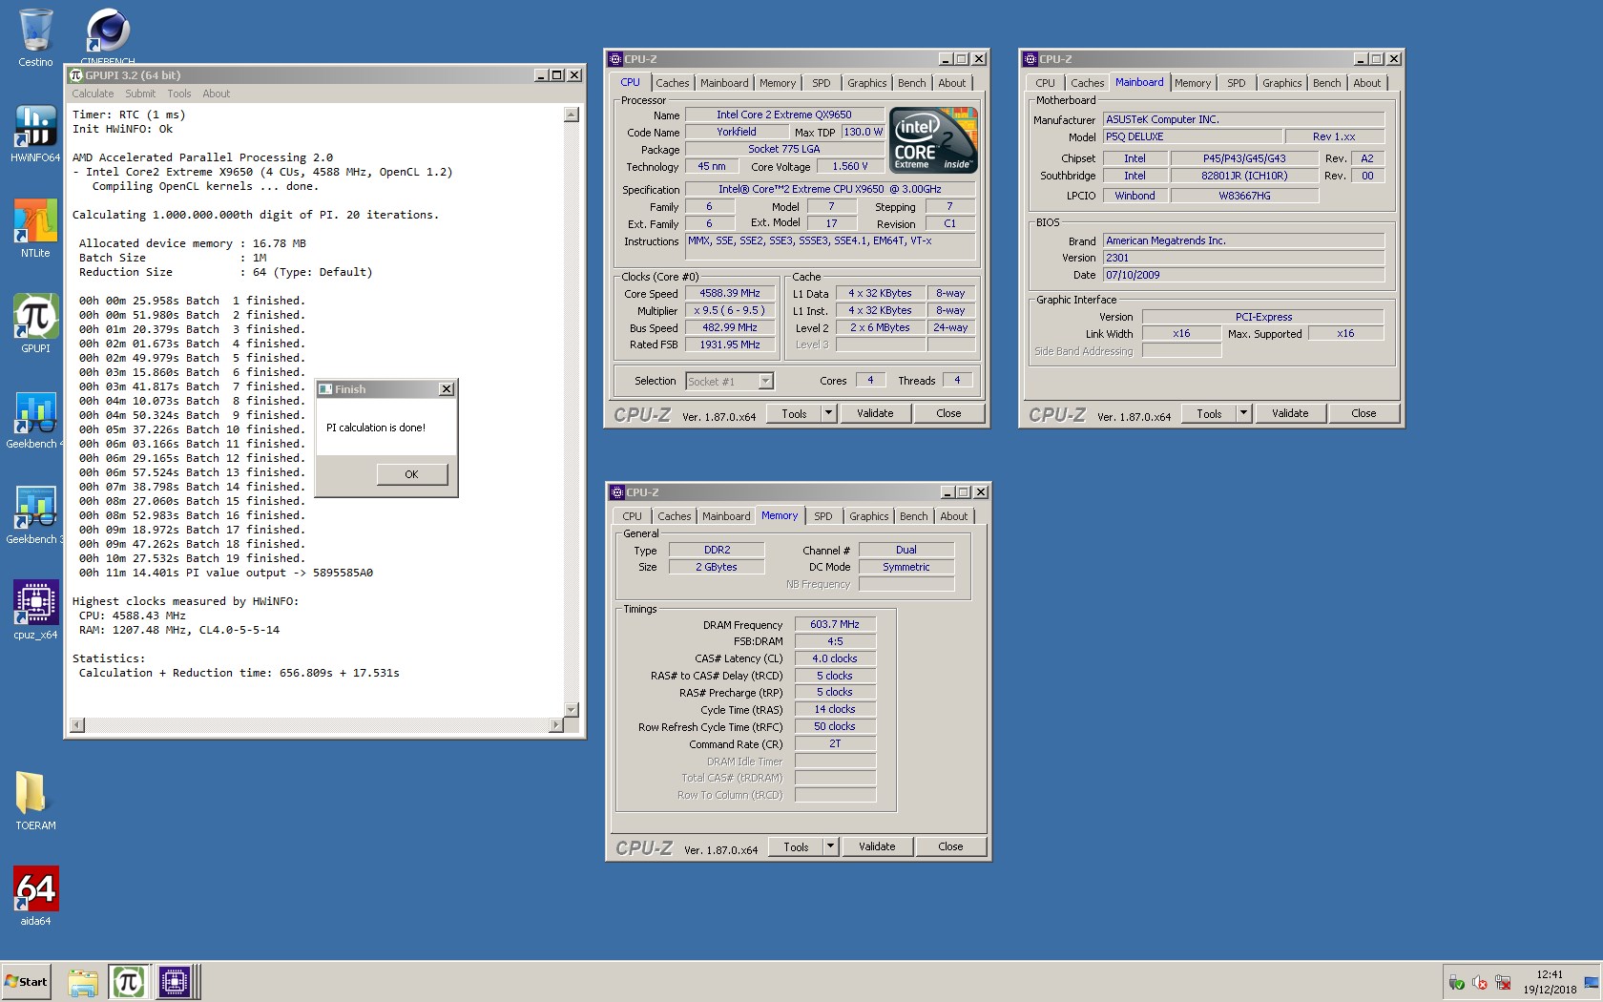This screenshot has height=1002, width=1603.
Task: Click Validate in the Mainboard window
Action: pos(1290,413)
